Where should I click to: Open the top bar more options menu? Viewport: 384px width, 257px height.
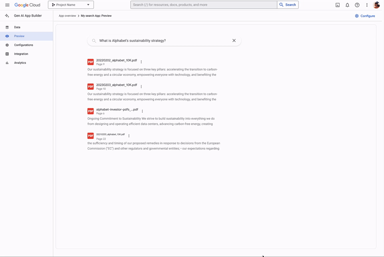[367, 5]
